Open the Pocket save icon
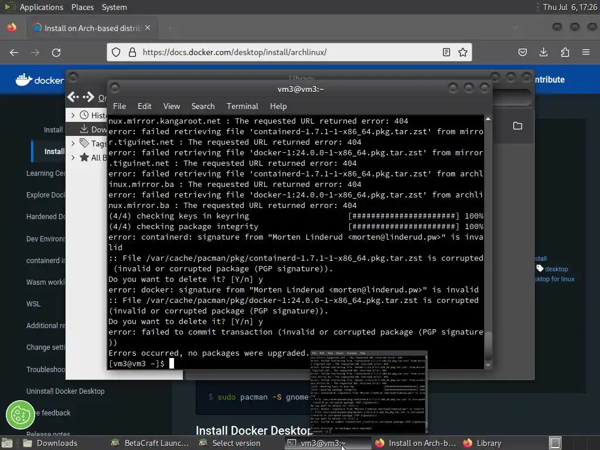The height and width of the screenshot is (450, 600). pos(522,52)
